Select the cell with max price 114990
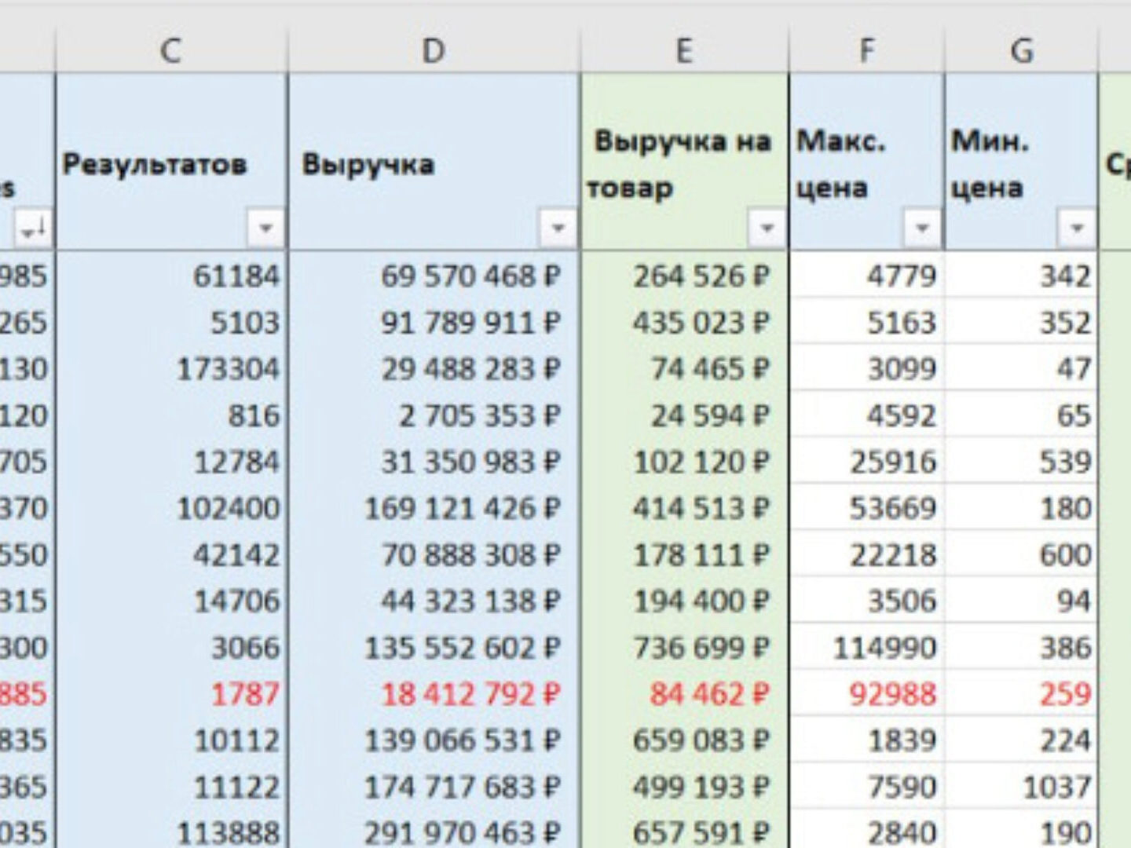Image resolution: width=1131 pixels, height=848 pixels. [x=884, y=648]
